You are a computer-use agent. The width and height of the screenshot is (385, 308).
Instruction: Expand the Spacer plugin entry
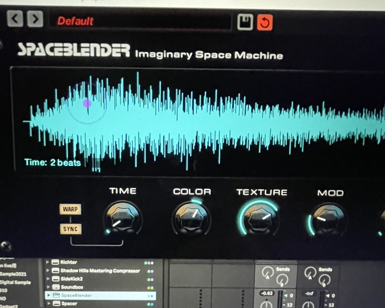(48, 303)
